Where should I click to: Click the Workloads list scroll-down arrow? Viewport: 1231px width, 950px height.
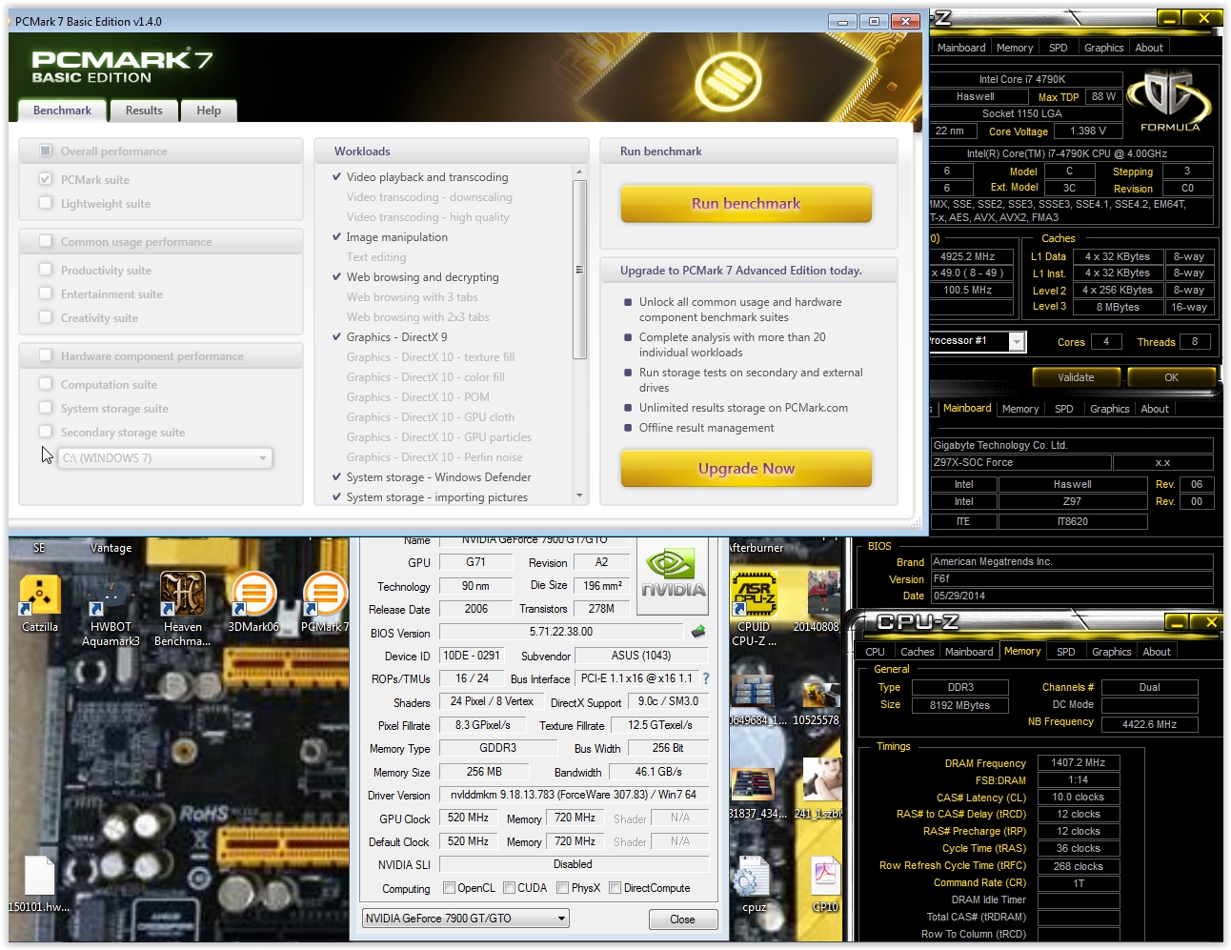[x=579, y=495]
